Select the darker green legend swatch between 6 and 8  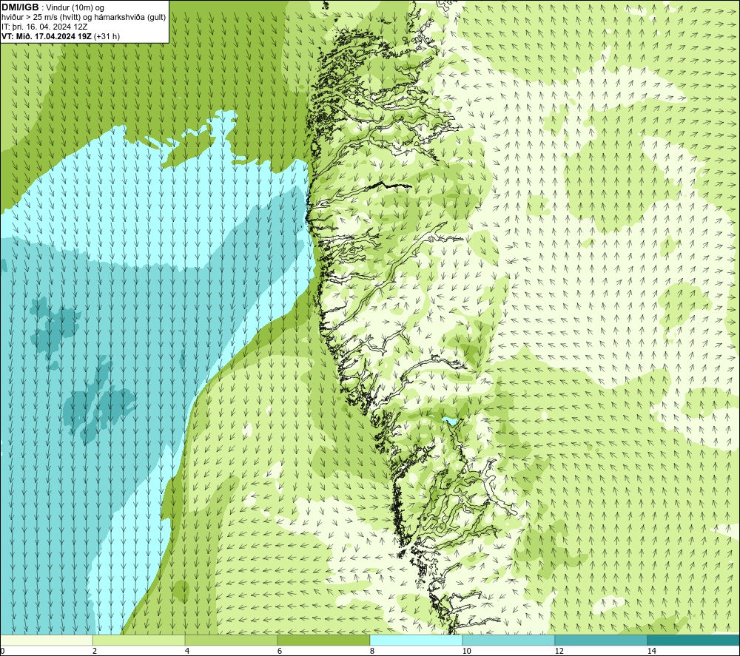(324, 640)
